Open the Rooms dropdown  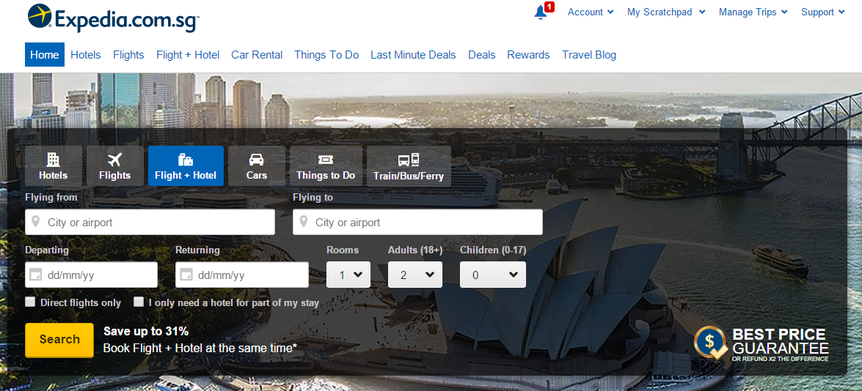pos(348,275)
